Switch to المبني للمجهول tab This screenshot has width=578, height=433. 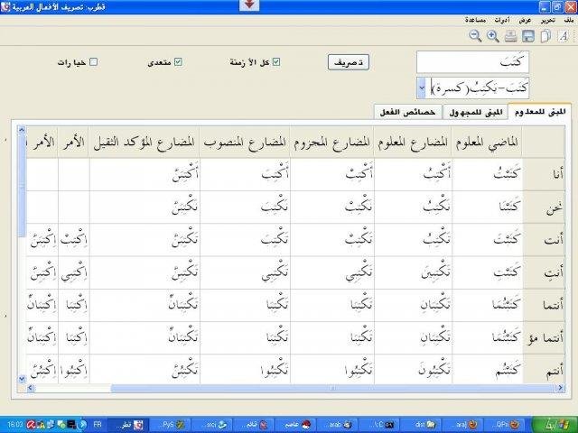click(x=475, y=110)
